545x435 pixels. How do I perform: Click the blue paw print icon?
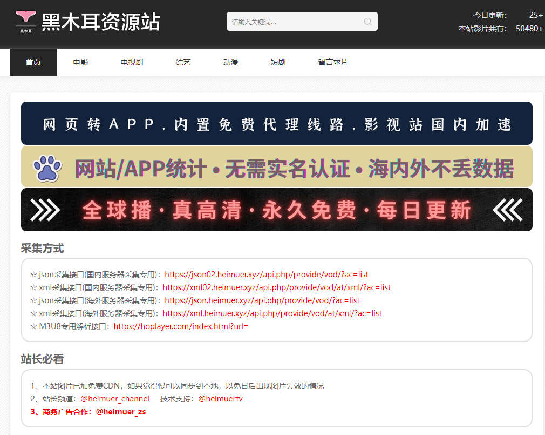coord(47,169)
